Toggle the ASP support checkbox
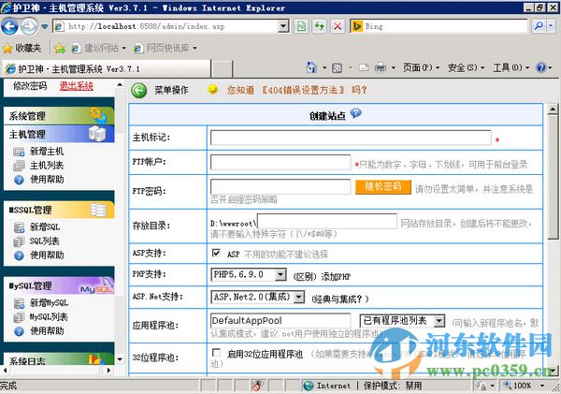This screenshot has height=394, width=561. (x=216, y=253)
